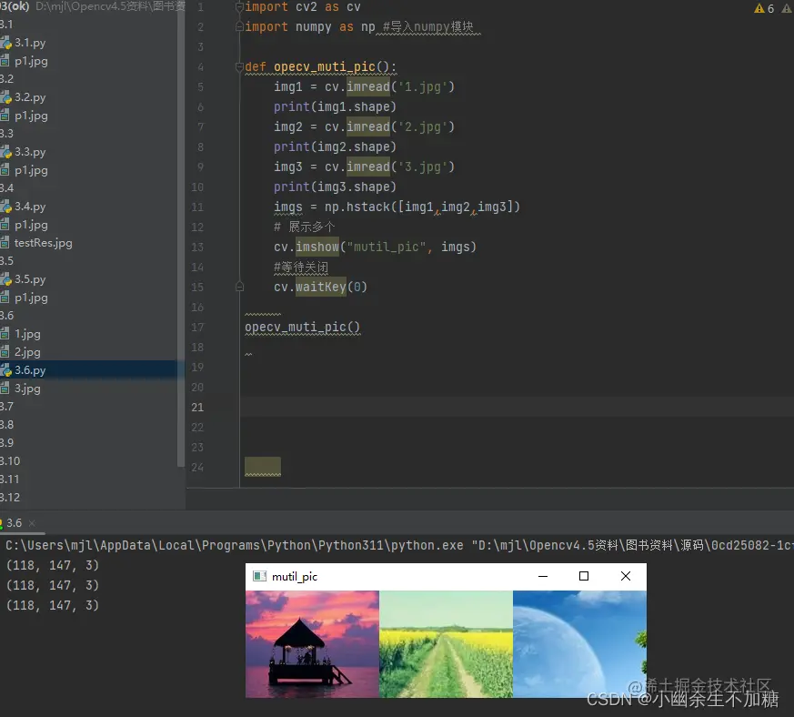794x717 pixels.
Task: Fold the import block at line 1
Action: pos(239,7)
